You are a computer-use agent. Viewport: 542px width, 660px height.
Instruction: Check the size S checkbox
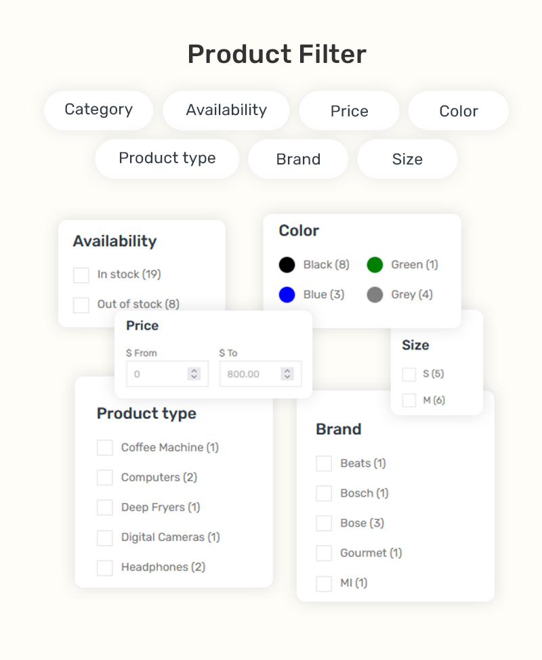point(409,374)
